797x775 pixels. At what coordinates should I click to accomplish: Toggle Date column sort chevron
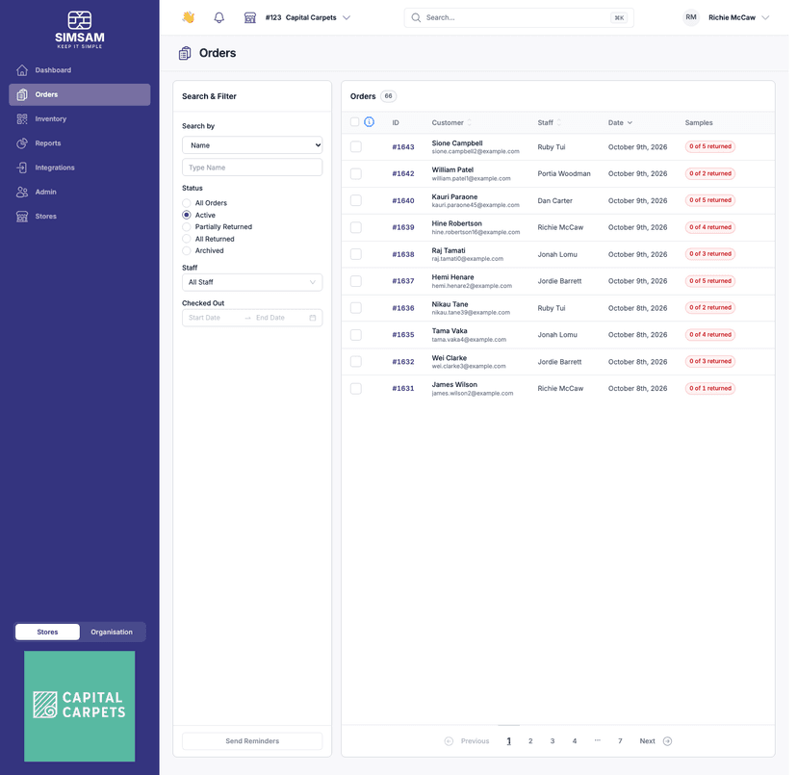click(x=630, y=122)
